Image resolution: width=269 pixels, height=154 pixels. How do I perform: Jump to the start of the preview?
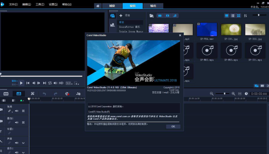pyautogui.click(x=28, y=83)
